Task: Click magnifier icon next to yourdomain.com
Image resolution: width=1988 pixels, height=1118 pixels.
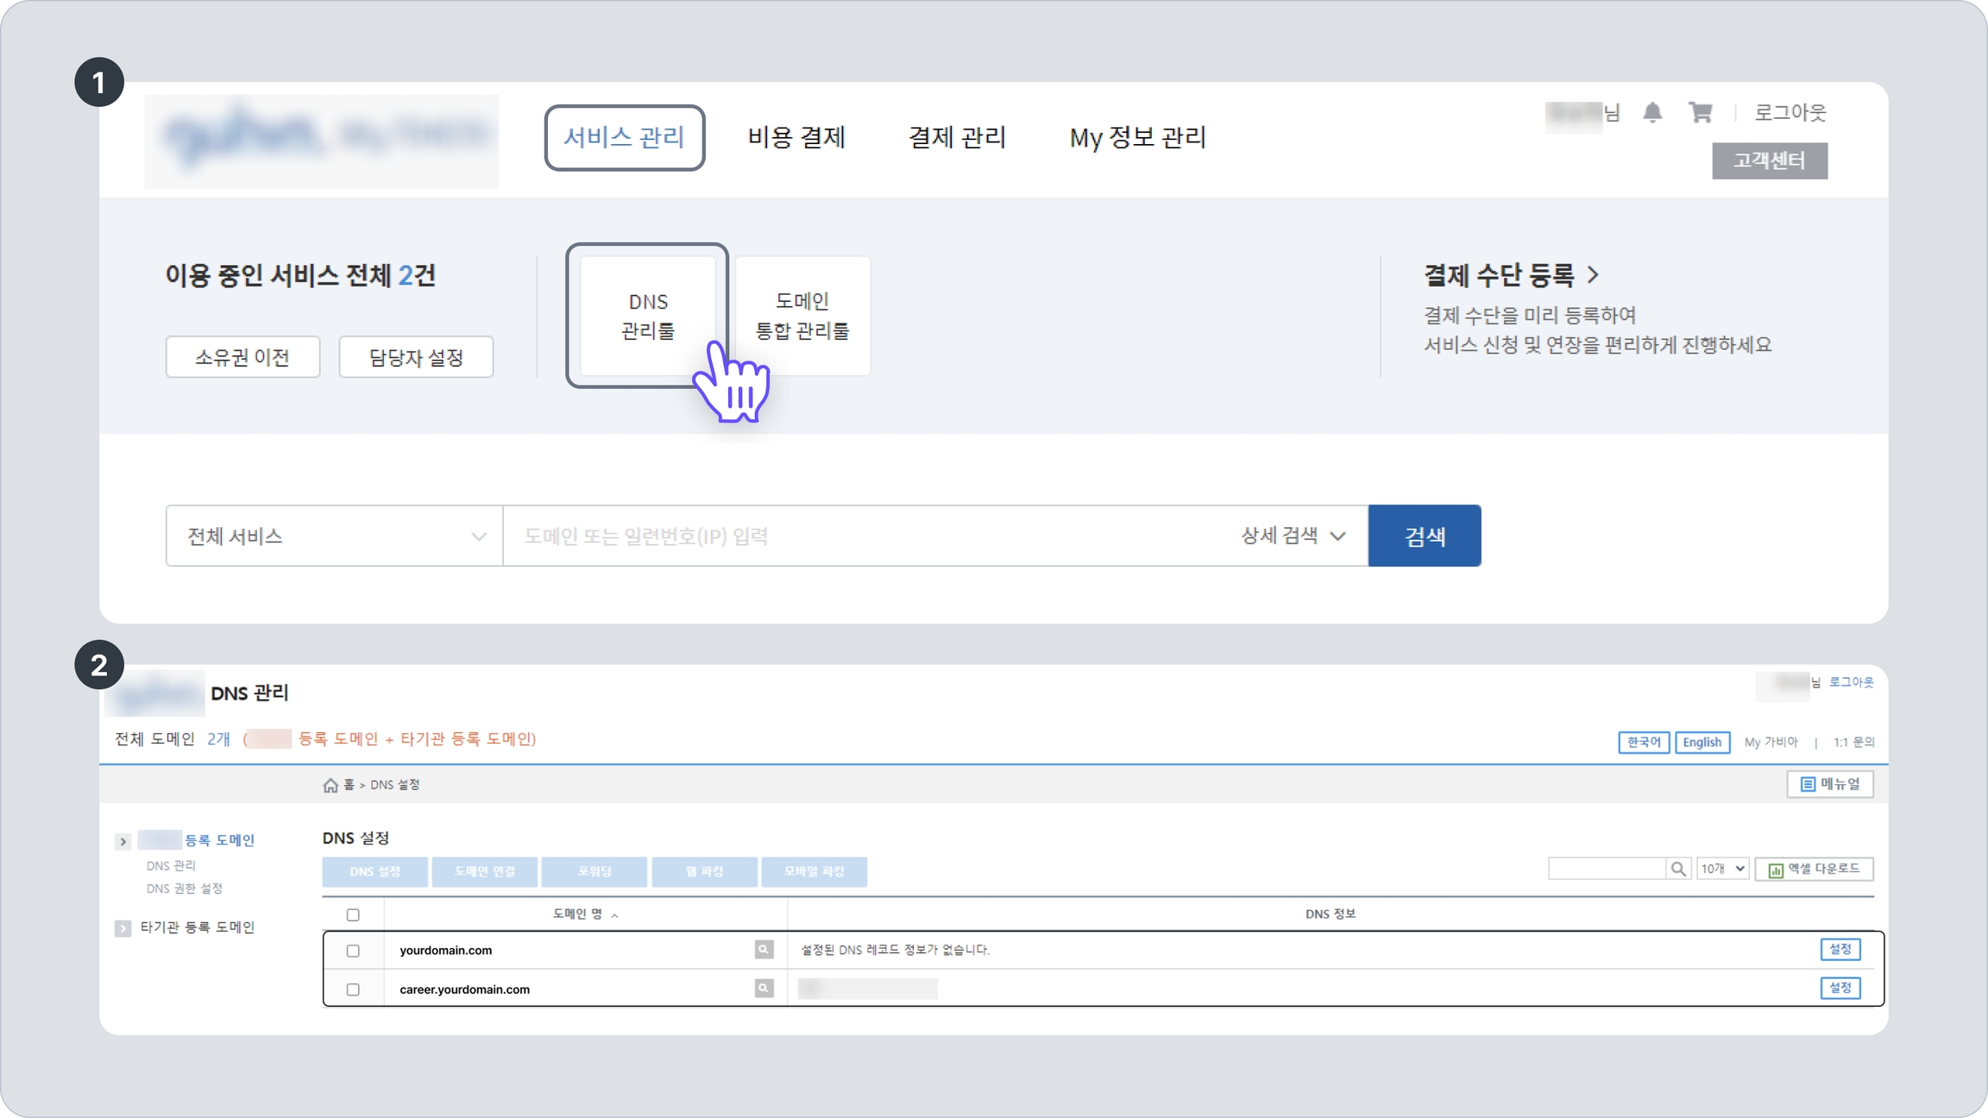Action: [764, 949]
